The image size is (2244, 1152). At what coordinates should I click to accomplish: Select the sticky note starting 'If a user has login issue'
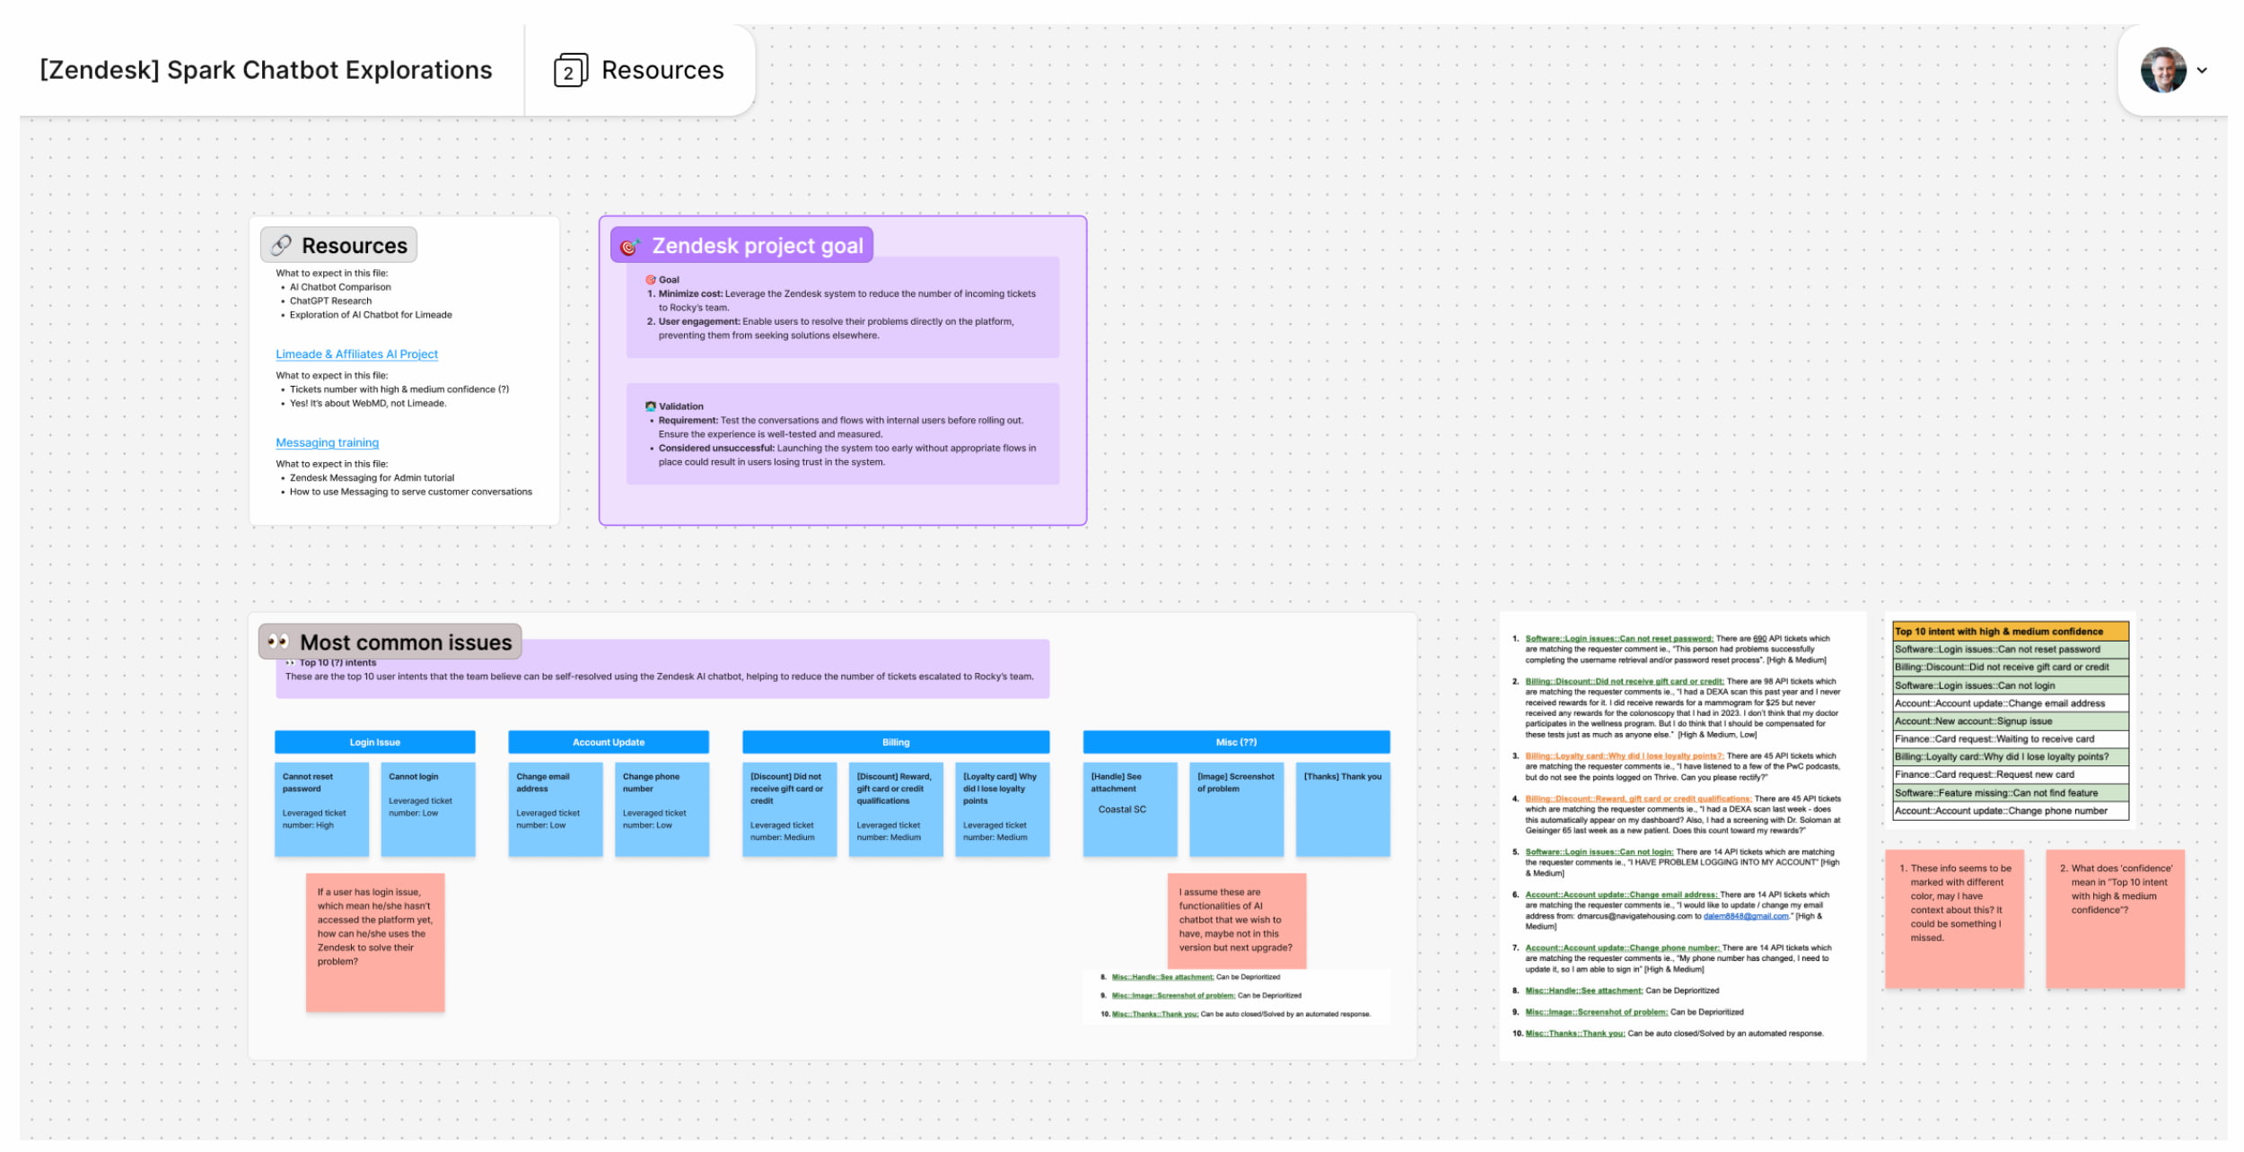pyautogui.click(x=375, y=943)
